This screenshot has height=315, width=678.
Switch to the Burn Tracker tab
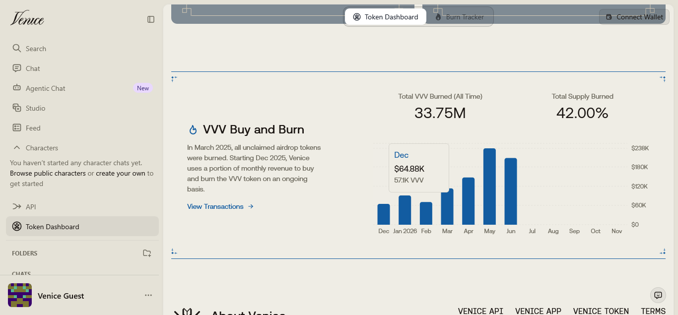tap(460, 17)
